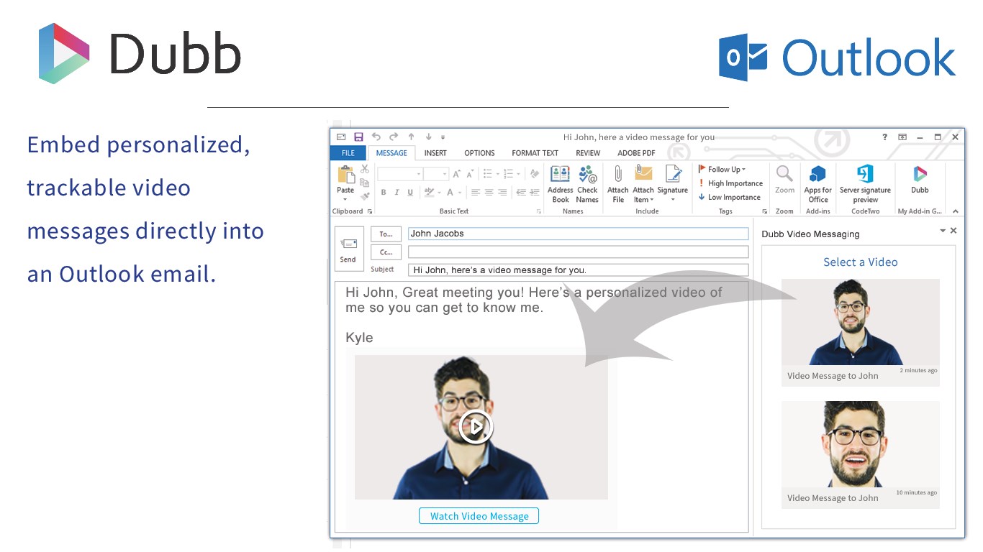Switch to the REVIEW tab

click(x=588, y=153)
